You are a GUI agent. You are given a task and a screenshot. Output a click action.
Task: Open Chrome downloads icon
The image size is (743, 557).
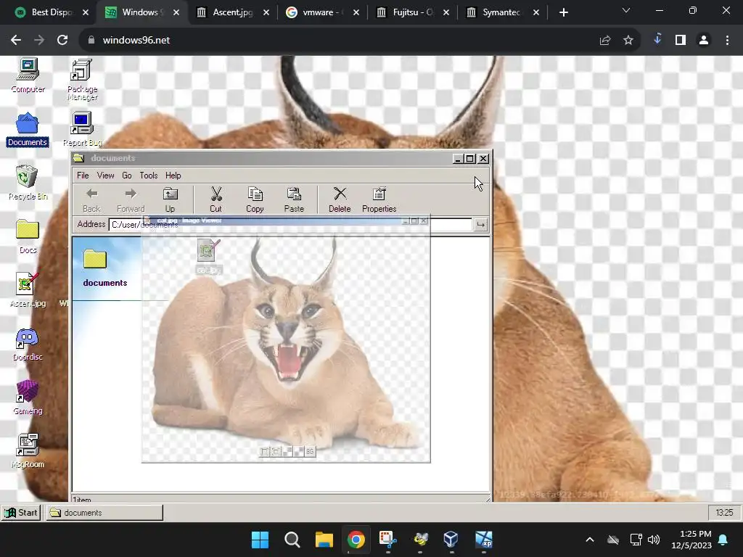tap(657, 39)
